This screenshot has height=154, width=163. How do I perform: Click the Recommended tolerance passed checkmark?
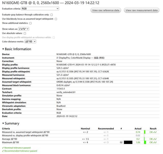pyautogui.click(x=3, y=151)
